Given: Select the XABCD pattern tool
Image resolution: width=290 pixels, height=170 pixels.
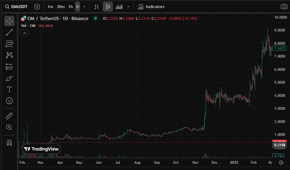Looking at the screenshot, I should point(9,55).
